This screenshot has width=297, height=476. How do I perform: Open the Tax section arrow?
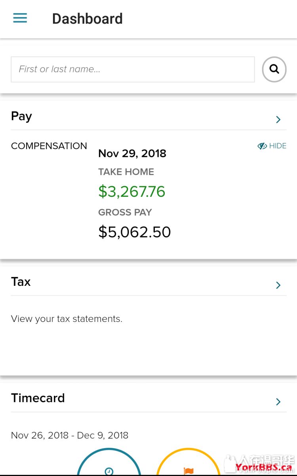point(278,285)
